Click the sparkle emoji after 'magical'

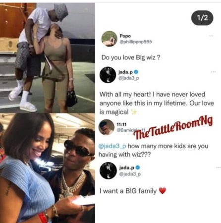click(x=134, y=112)
